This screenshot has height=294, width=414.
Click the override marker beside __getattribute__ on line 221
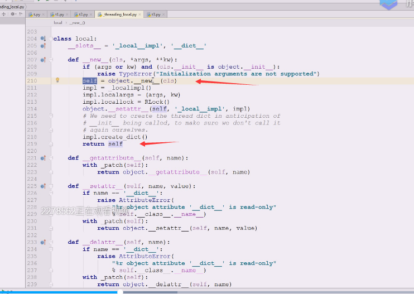43,158
